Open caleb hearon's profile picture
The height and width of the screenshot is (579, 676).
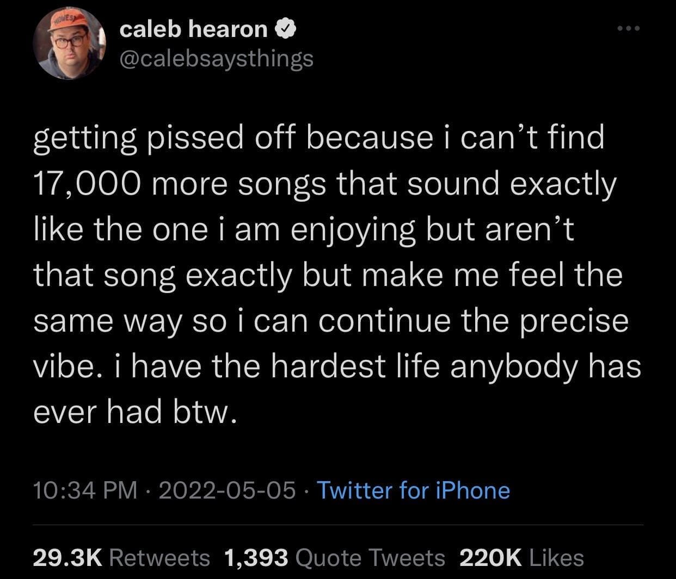point(69,45)
